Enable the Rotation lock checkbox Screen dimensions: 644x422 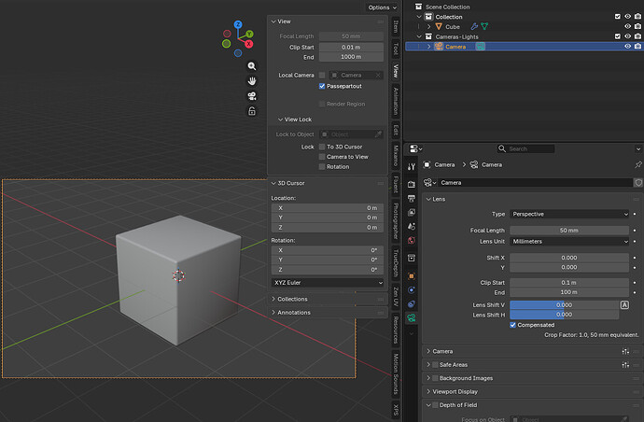[x=322, y=167]
